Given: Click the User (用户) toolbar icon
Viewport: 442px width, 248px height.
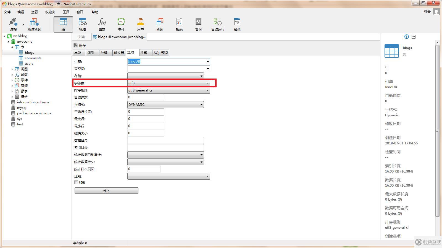Looking at the screenshot, I should pyautogui.click(x=140, y=24).
